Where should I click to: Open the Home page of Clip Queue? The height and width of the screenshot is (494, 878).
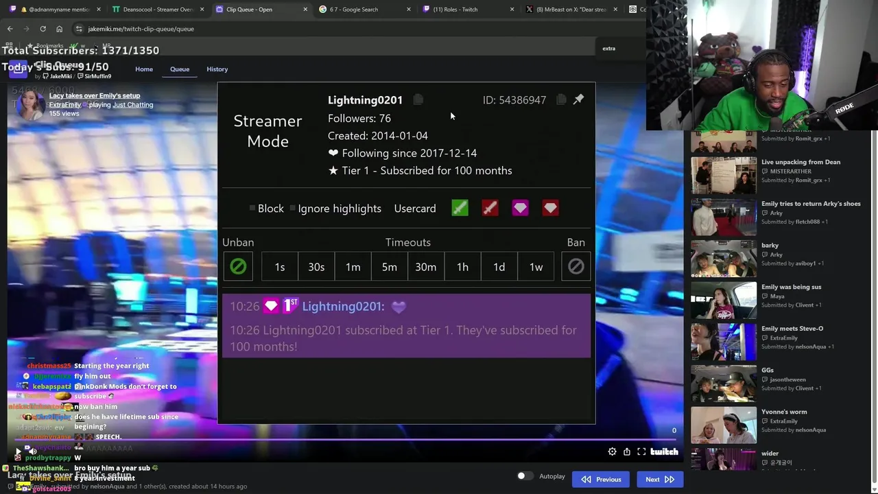click(144, 69)
